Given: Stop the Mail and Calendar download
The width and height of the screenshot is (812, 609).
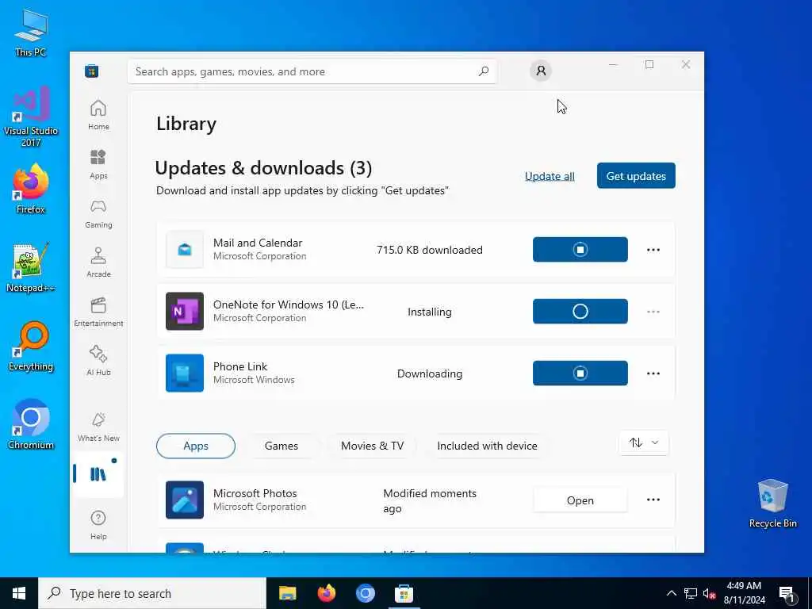Looking at the screenshot, I should click(580, 250).
